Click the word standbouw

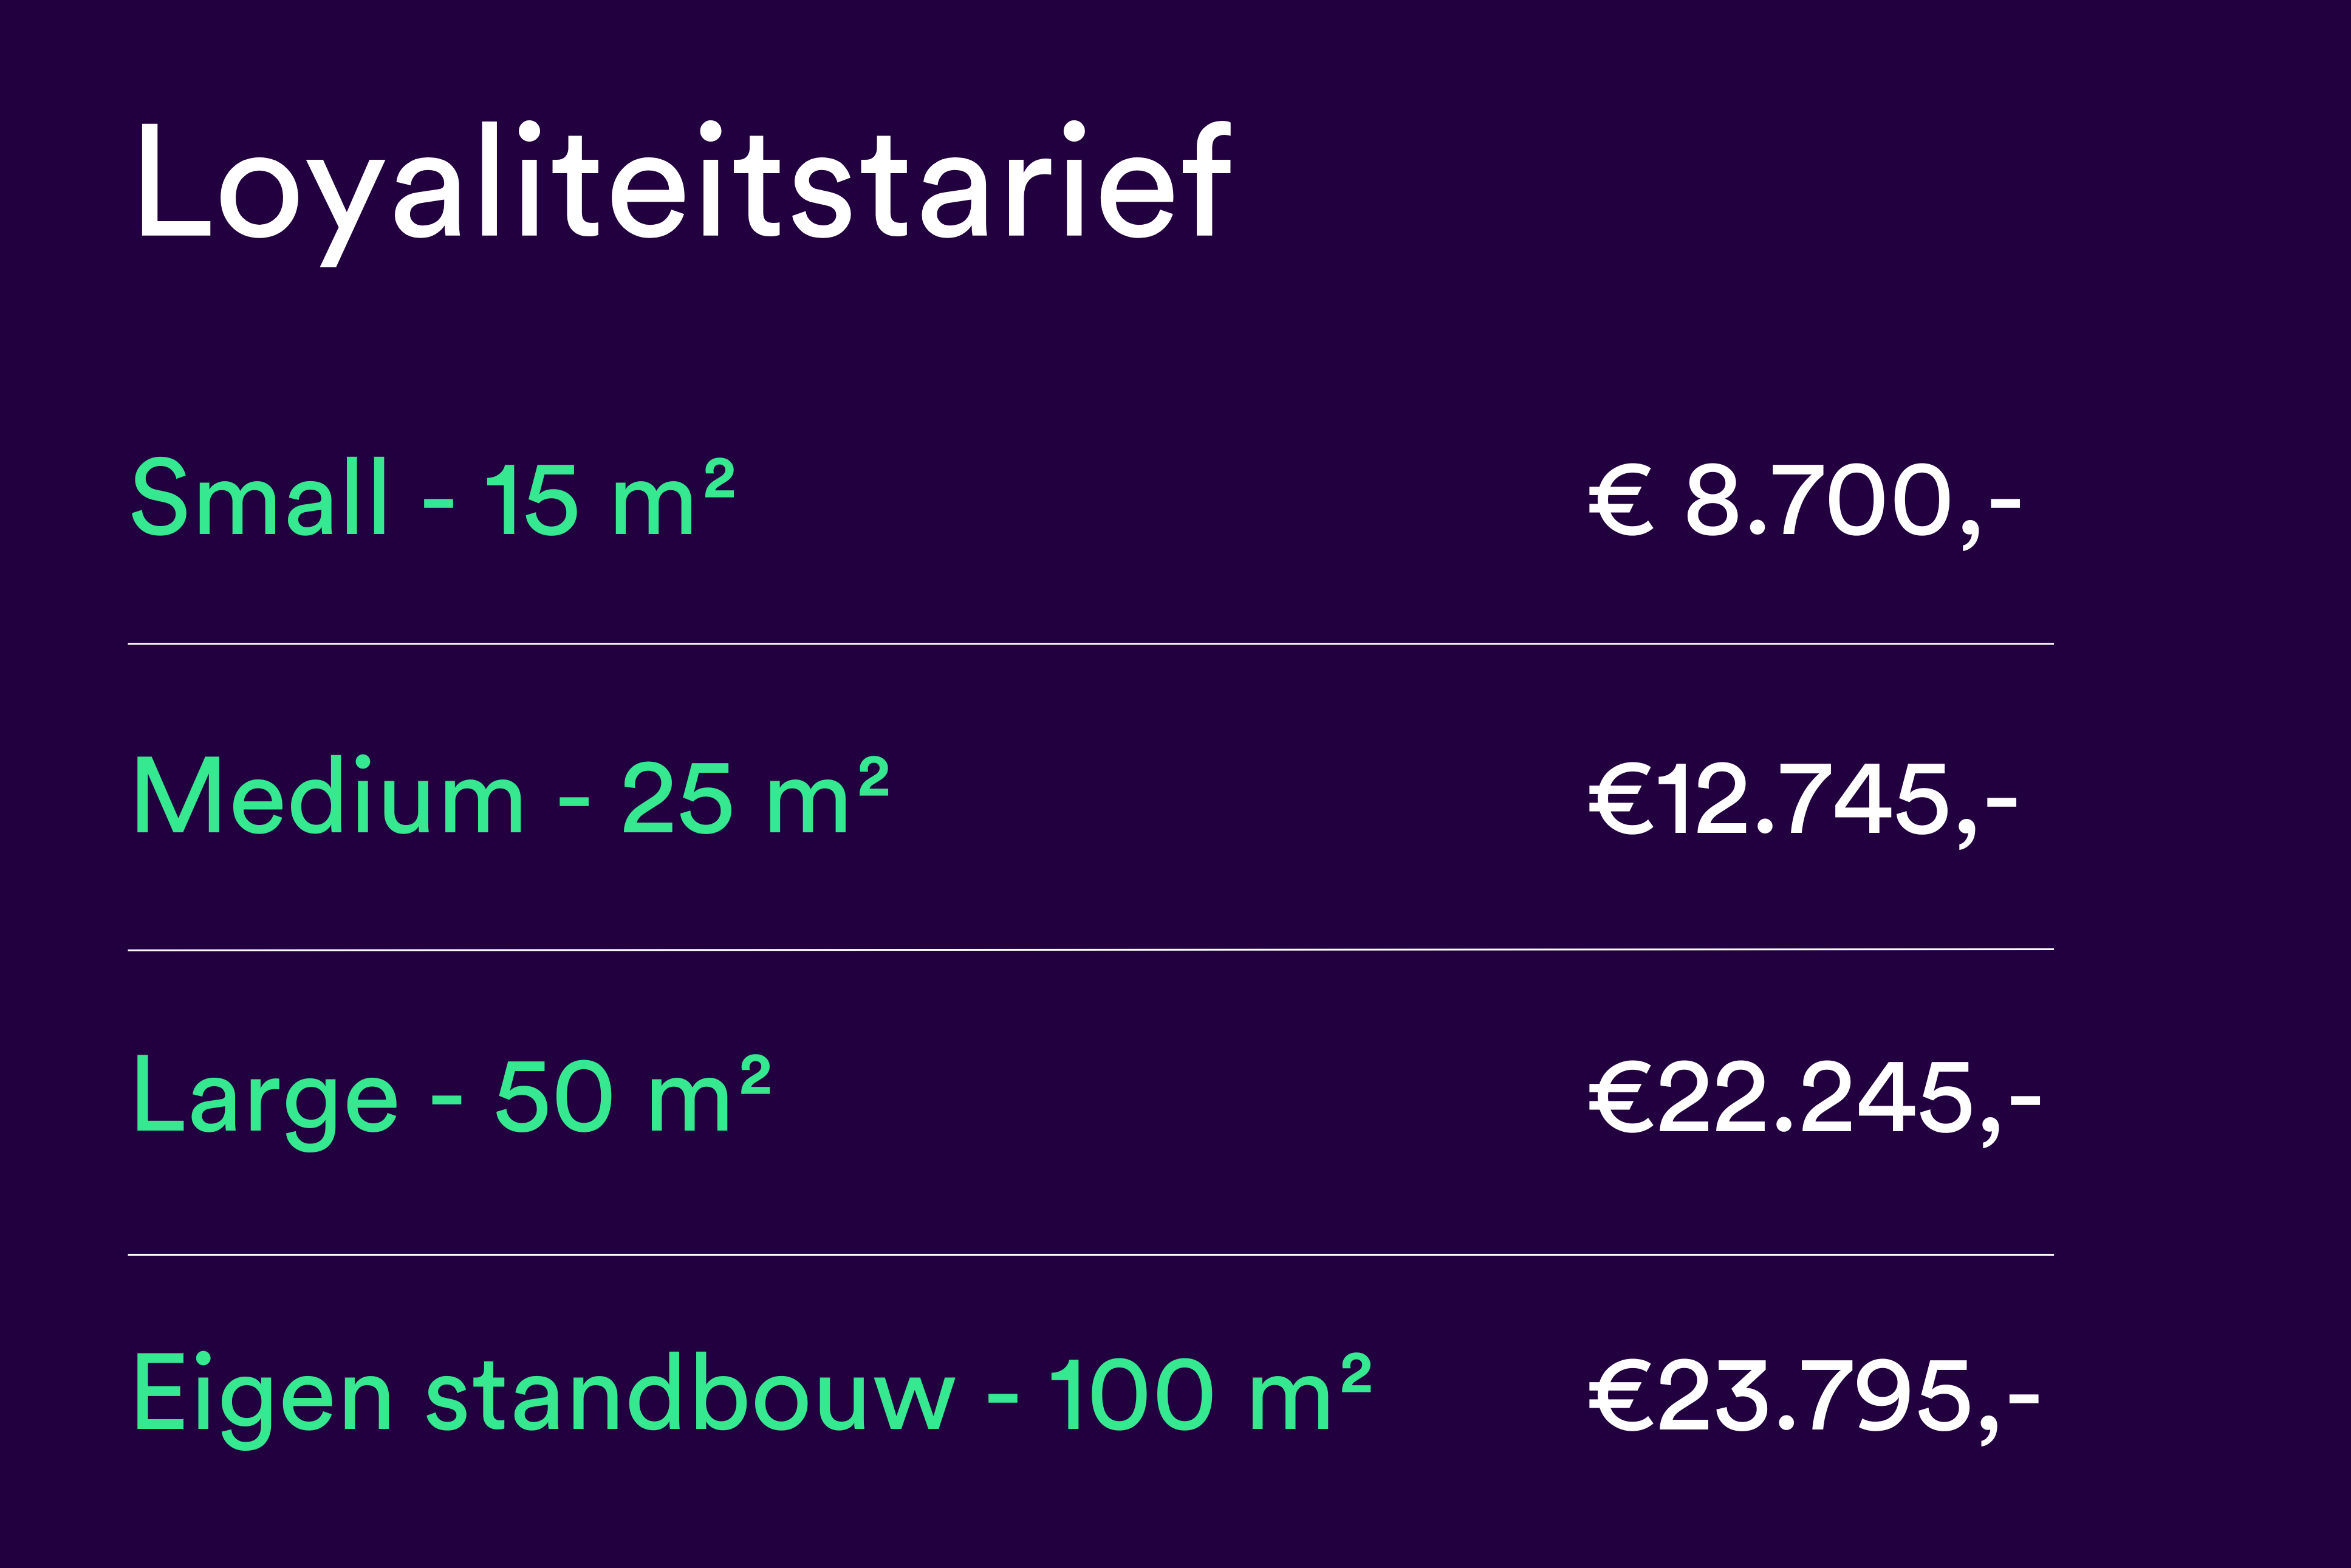[690, 1392]
